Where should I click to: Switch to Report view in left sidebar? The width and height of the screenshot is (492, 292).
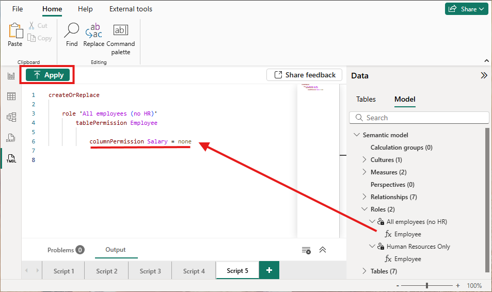point(11,76)
